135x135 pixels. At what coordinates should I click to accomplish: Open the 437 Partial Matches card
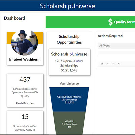[25, 90]
